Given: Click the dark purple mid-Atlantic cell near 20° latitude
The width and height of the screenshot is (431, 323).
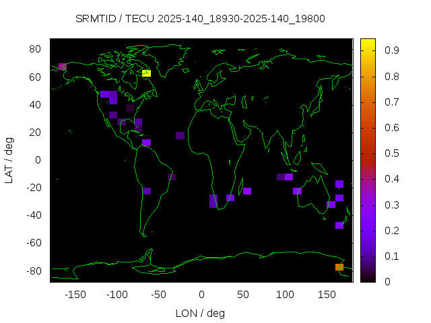Looking at the screenshot, I should 180,136.
